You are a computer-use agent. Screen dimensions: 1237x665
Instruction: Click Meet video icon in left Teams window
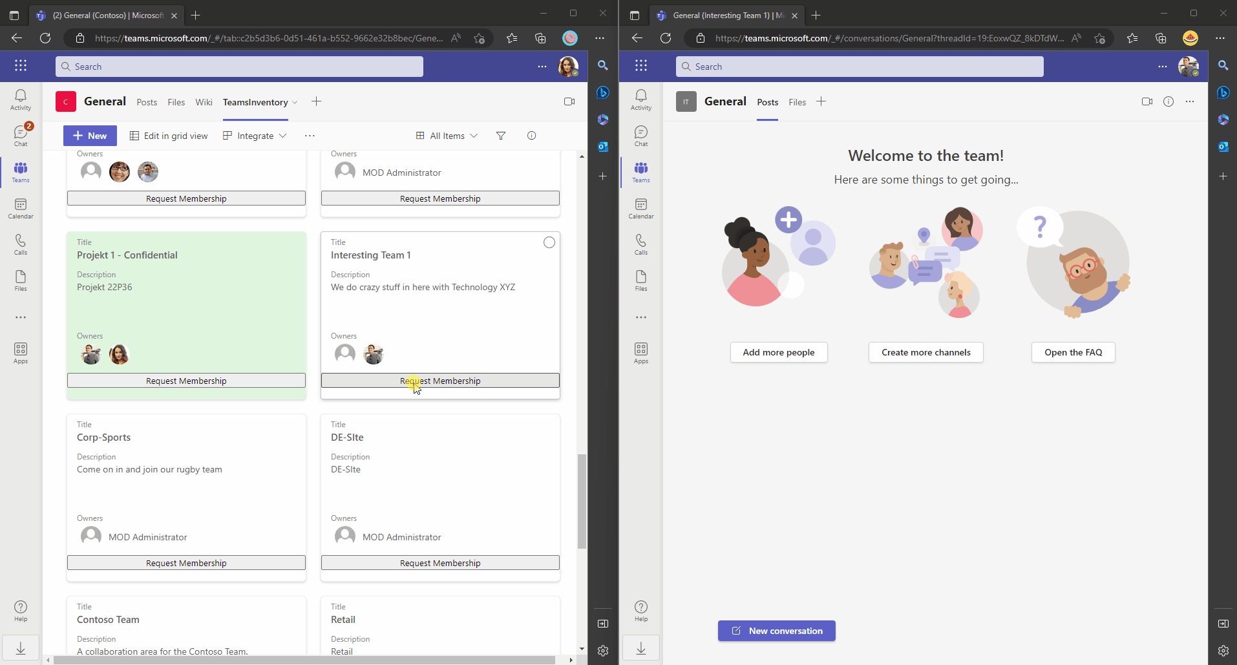[x=569, y=101]
